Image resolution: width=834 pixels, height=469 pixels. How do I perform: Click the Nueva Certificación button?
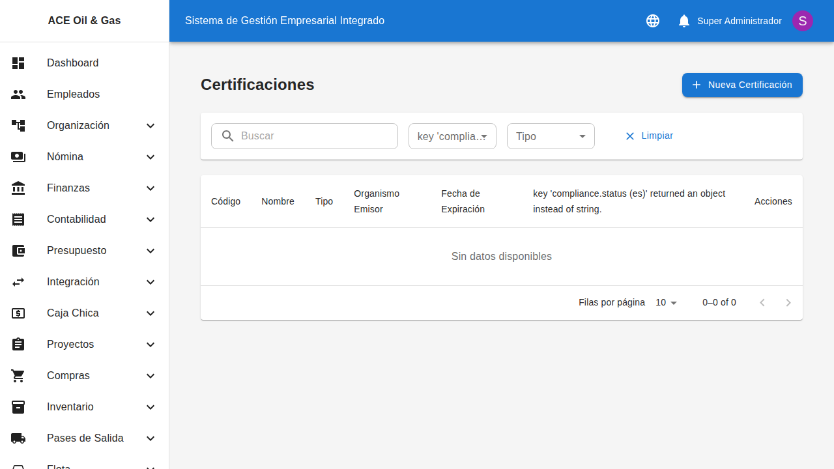pyautogui.click(x=742, y=85)
